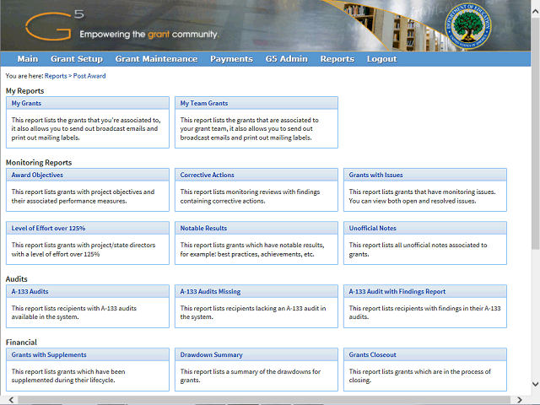Click the 'Audits' section heading
The image size is (540, 405).
[17, 279]
